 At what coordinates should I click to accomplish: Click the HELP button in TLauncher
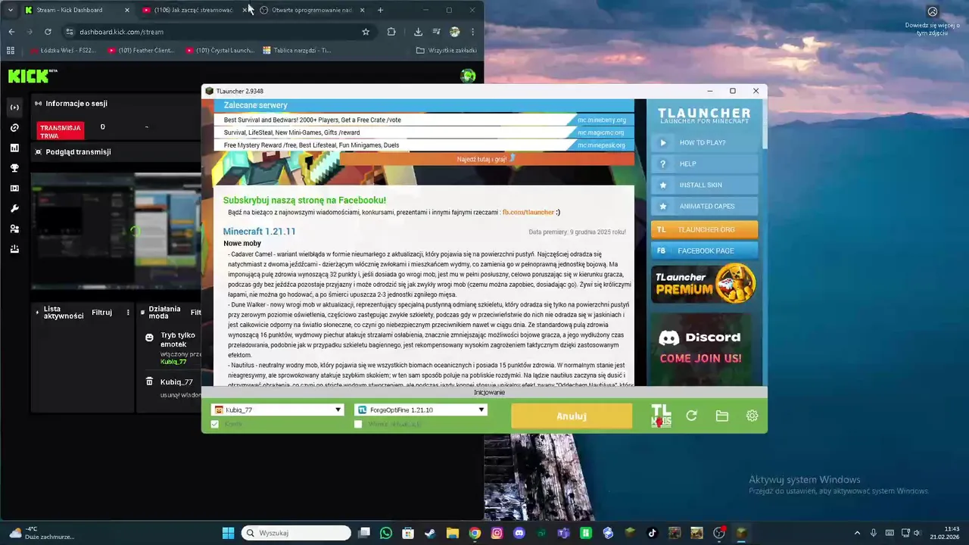coord(704,163)
